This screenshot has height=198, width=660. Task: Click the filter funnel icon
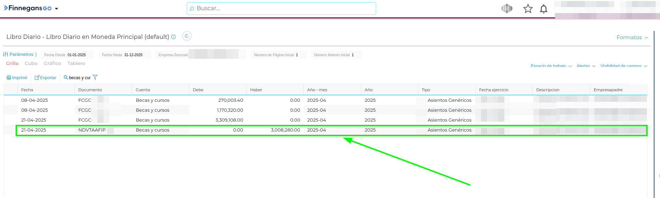95,77
